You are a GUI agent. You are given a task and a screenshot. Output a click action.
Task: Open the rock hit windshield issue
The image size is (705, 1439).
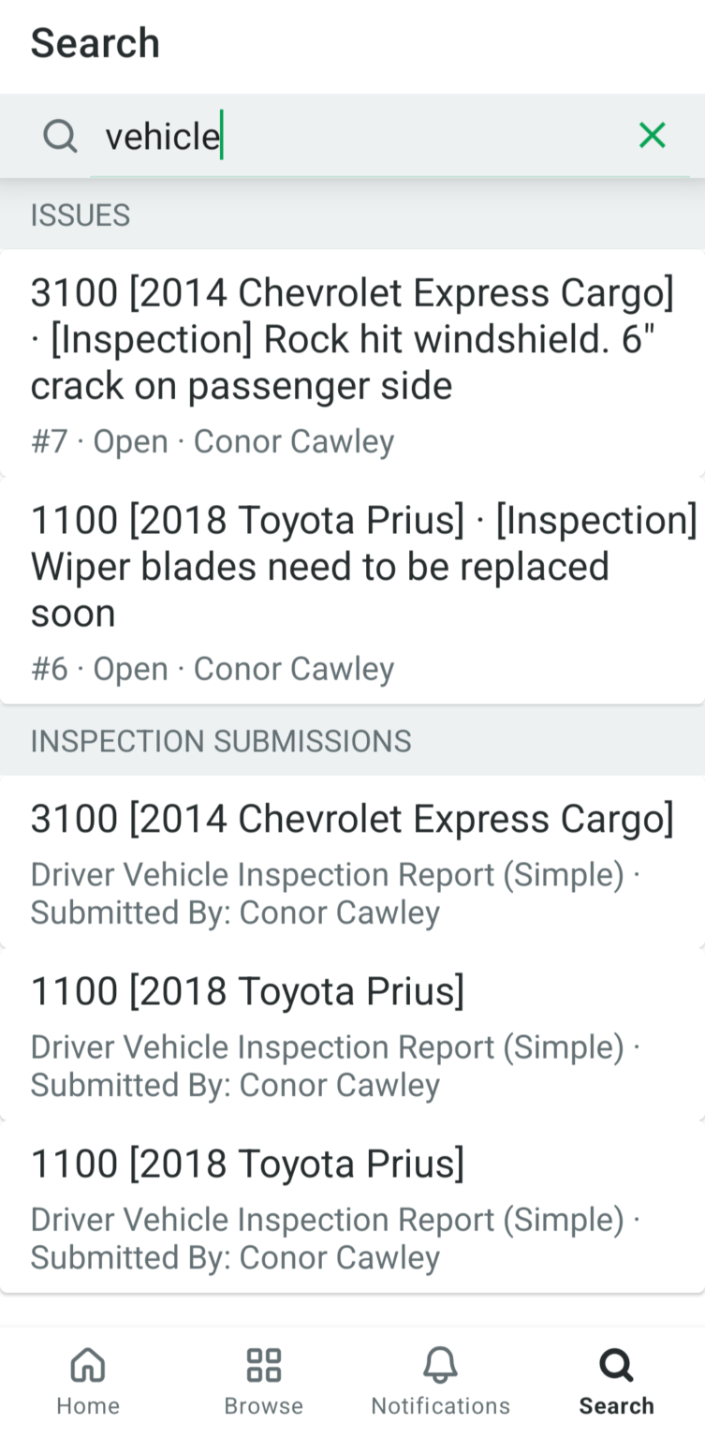(x=352, y=339)
